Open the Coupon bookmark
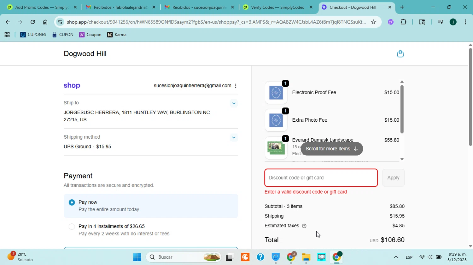The height and width of the screenshot is (265, 473). click(x=90, y=35)
